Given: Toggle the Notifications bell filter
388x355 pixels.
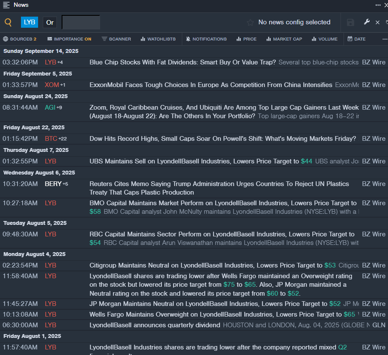Looking at the screenshot, I should [206, 39].
